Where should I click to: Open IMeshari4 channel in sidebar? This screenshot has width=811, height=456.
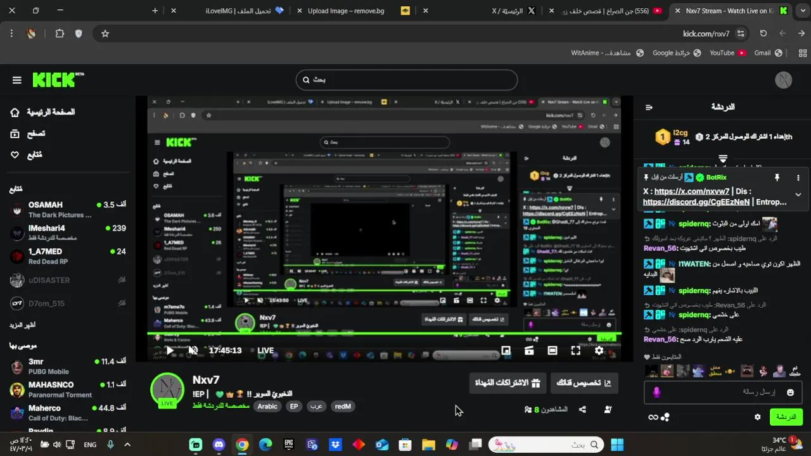click(68, 233)
